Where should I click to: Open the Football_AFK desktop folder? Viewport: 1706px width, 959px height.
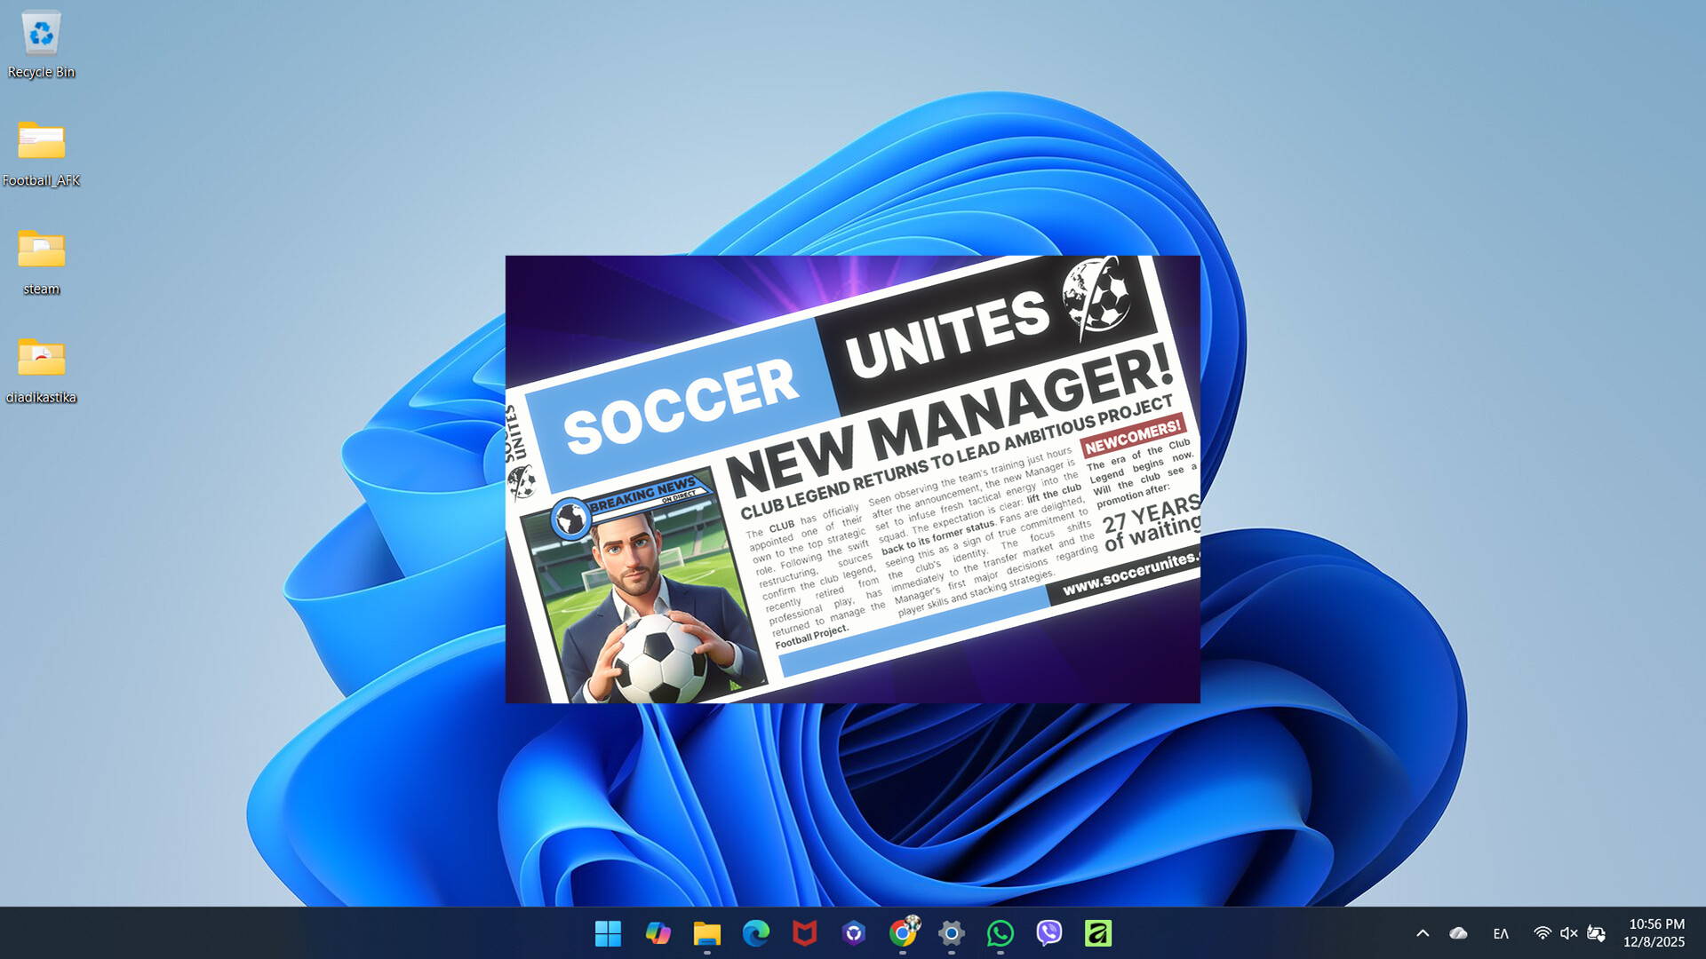point(41,147)
